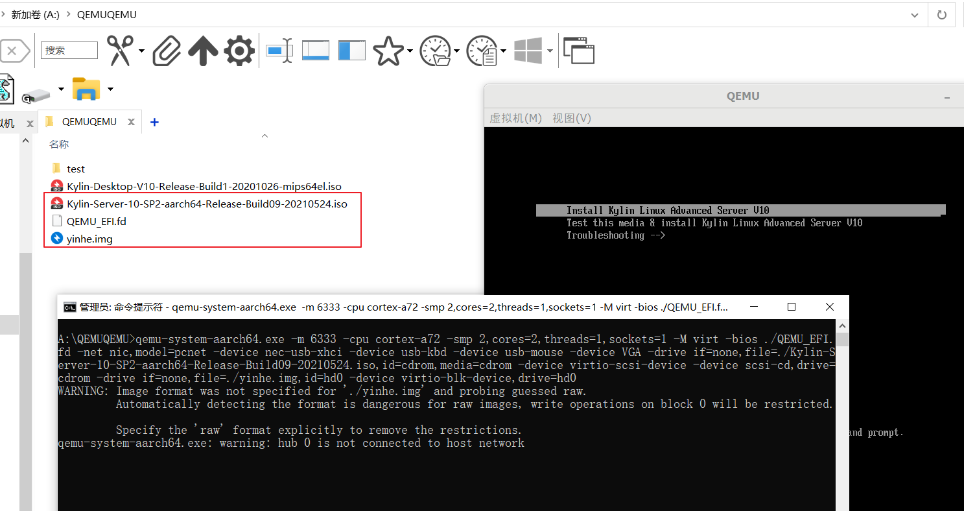Maximize the command prompt window
964x511 pixels.
(792, 307)
